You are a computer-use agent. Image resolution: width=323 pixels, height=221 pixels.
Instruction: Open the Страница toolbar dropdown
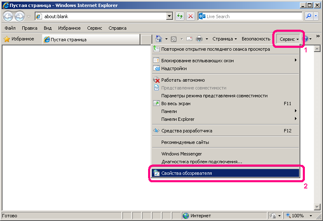point(224,39)
